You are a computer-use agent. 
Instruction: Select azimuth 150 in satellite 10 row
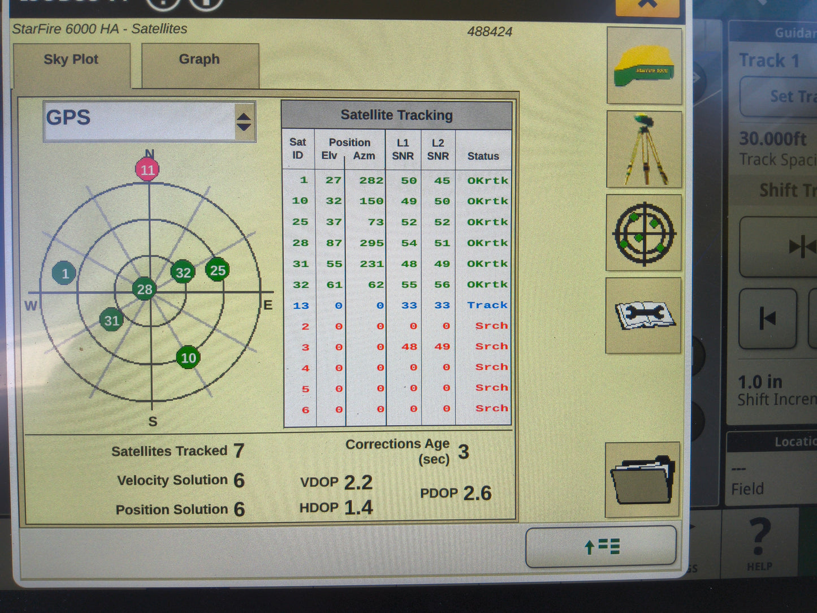371,201
